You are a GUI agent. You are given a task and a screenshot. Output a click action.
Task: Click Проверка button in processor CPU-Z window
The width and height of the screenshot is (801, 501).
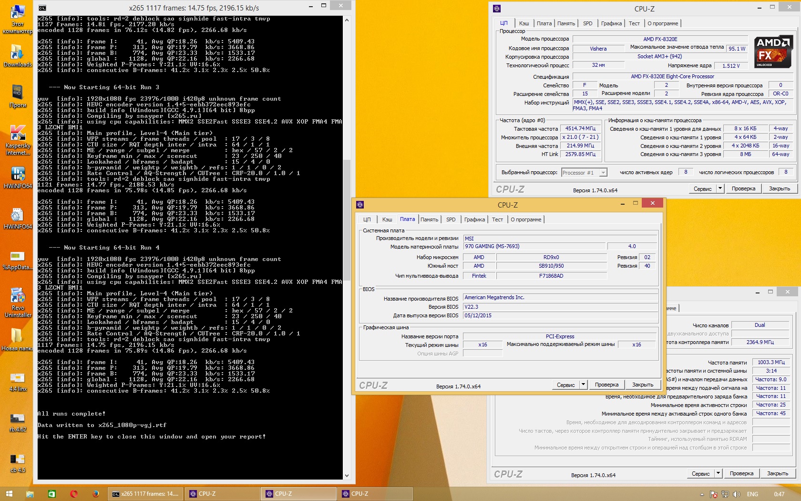(x=744, y=188)
